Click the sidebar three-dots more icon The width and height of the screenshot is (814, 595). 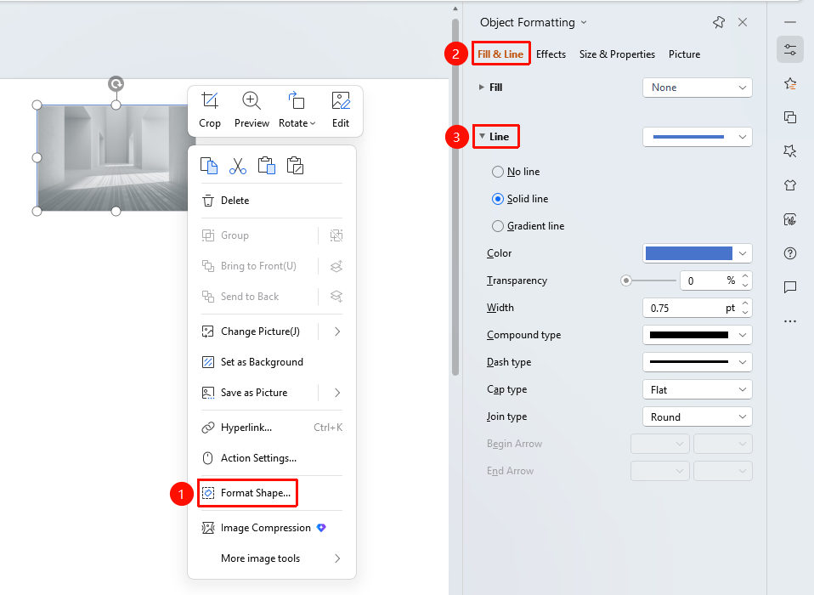click(790, 321)
